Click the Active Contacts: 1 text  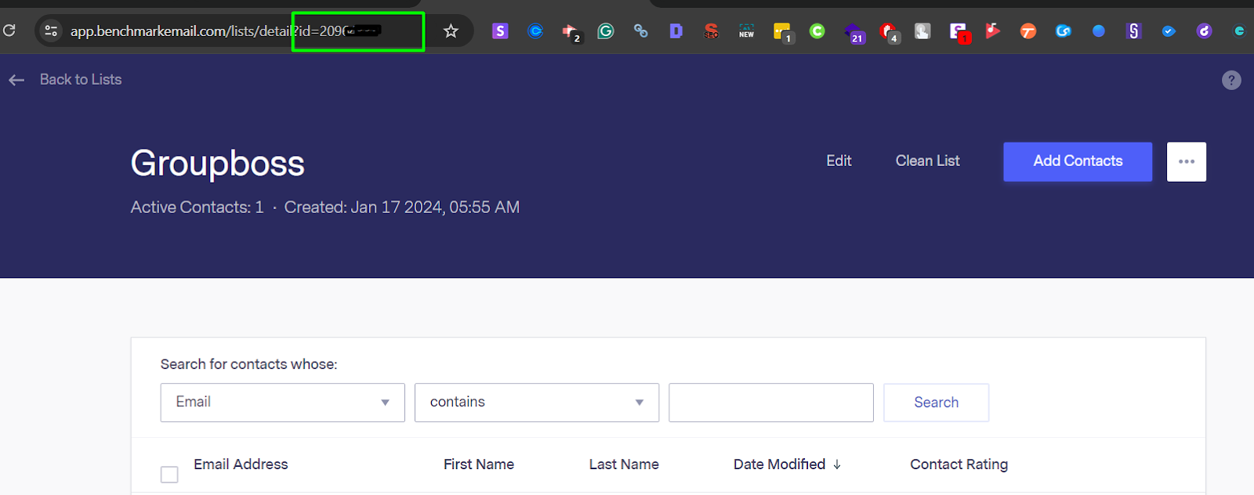[197, 208]
